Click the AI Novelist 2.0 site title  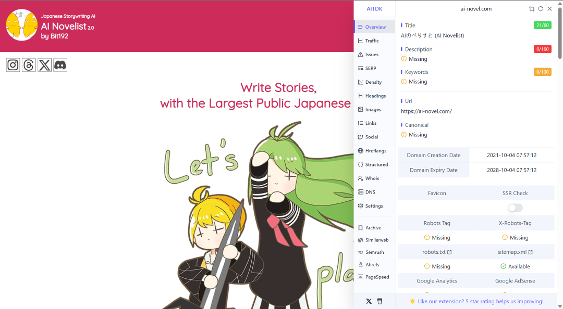pyautogui.click(x=67, y=26)
